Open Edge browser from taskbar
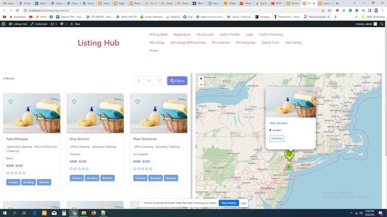 (x=34, y=213)
